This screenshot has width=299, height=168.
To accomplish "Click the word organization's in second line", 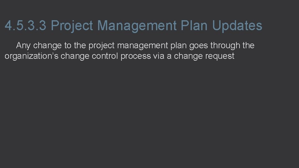I will (31, 56).
